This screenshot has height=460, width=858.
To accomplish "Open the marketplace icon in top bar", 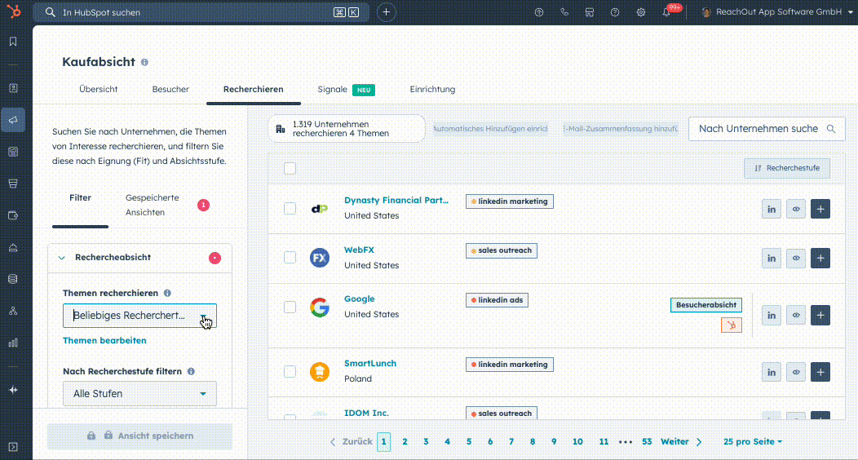I will point(590,12).
